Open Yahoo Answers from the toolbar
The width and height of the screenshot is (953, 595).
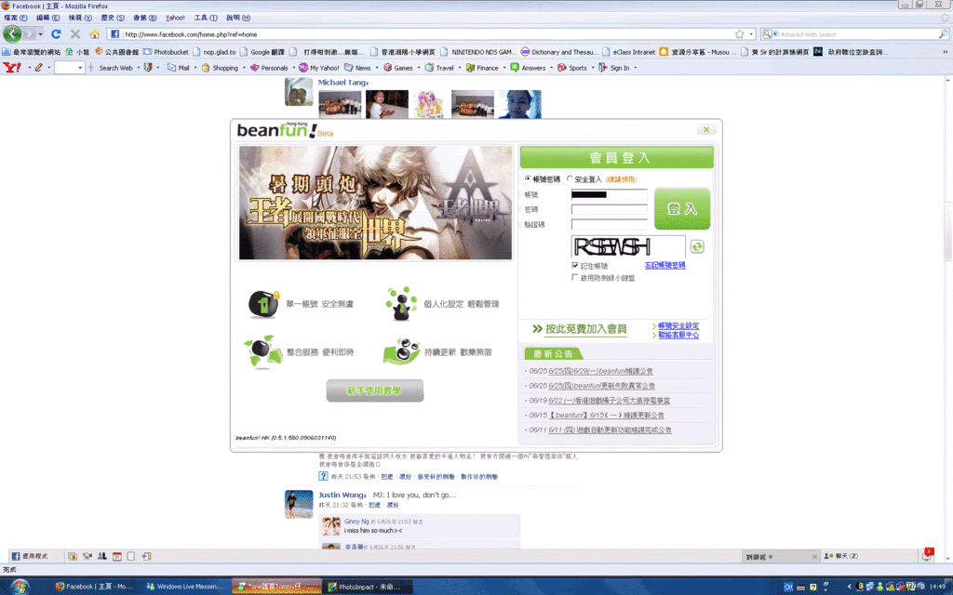pyautogui.click(x=528, y=68)
